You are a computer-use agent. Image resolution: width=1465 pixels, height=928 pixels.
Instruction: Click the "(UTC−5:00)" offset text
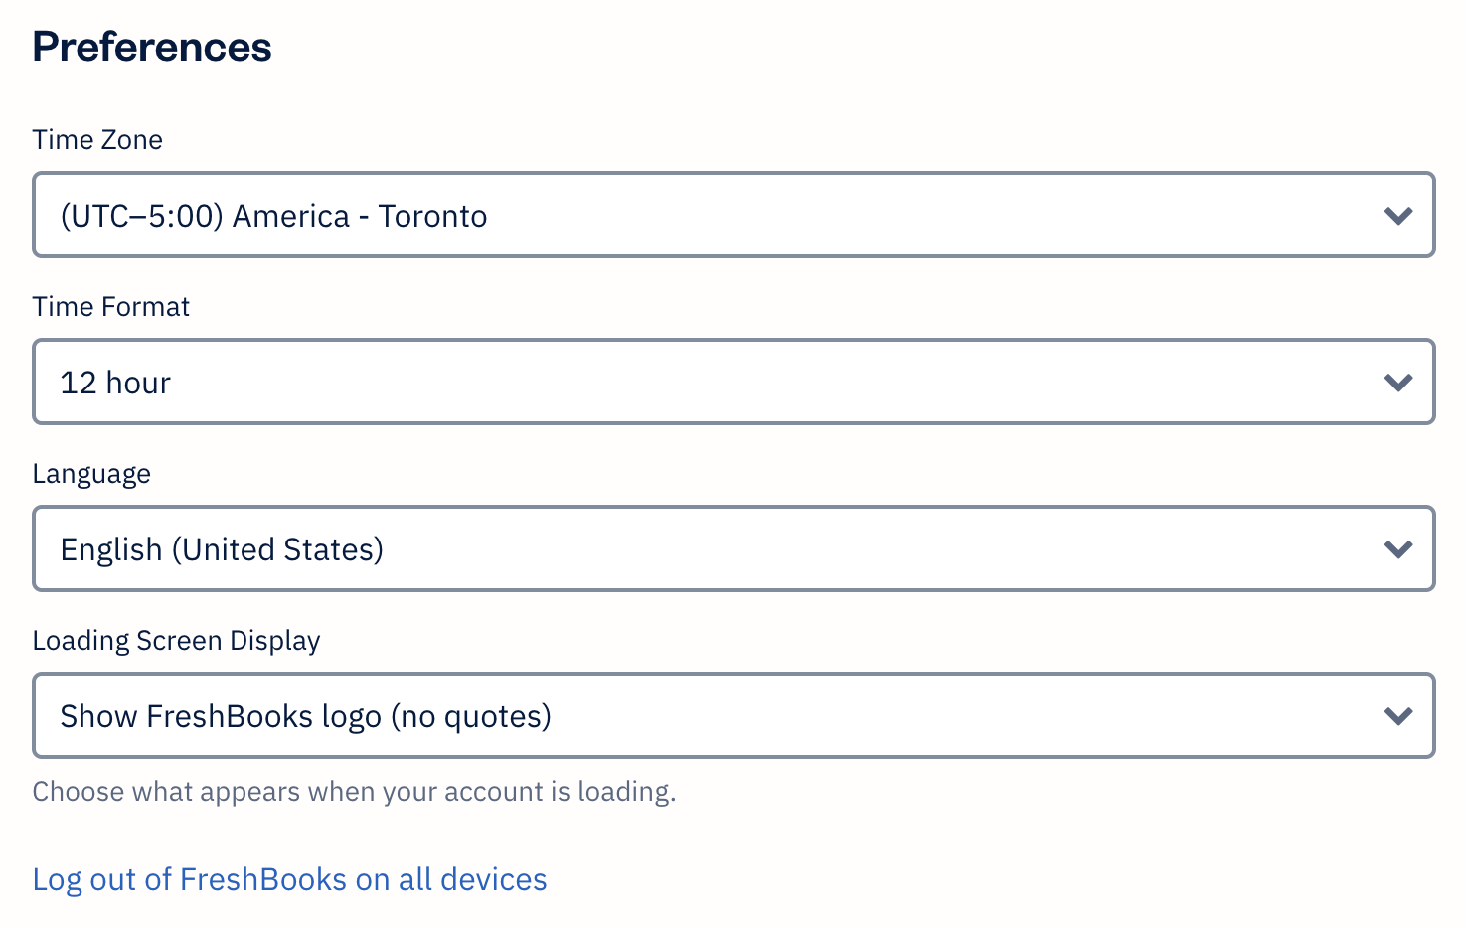pyautogui.click(x=141, y=216)
